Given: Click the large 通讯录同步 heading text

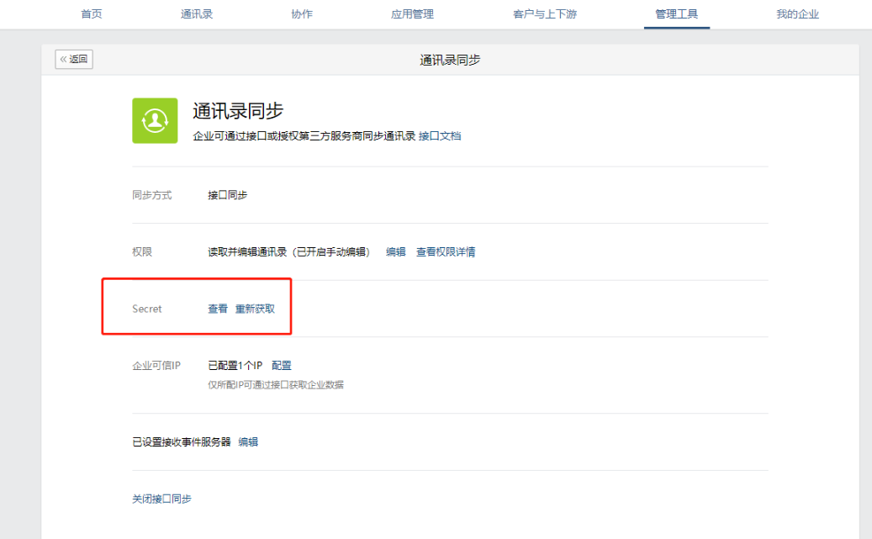Looking at the screenshot, I should (238, 112).
